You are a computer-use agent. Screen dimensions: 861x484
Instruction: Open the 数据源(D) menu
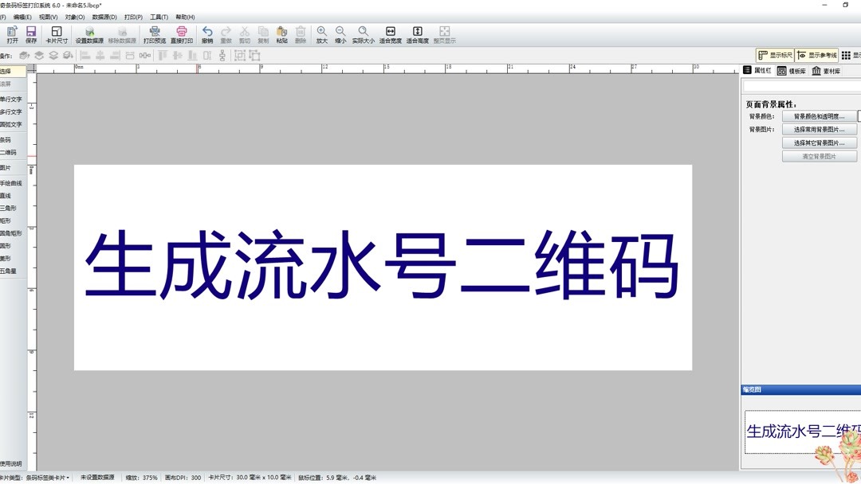click(x=103, y=16)
